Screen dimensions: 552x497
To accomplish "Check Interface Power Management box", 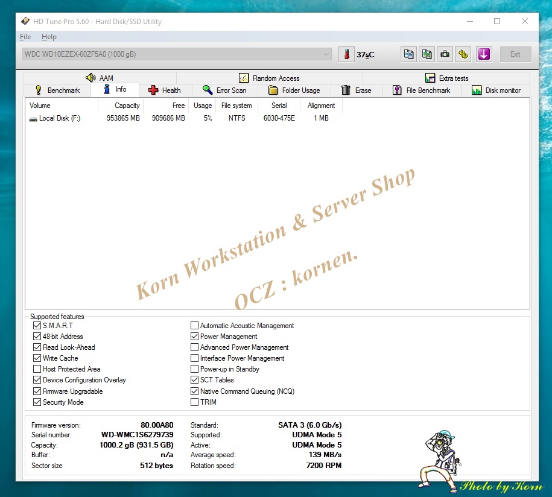I will 194,358.
